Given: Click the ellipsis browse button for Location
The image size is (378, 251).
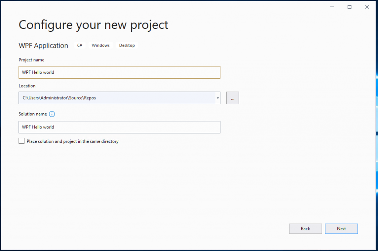Looking at the screenshot, I should tap(233, 98).
